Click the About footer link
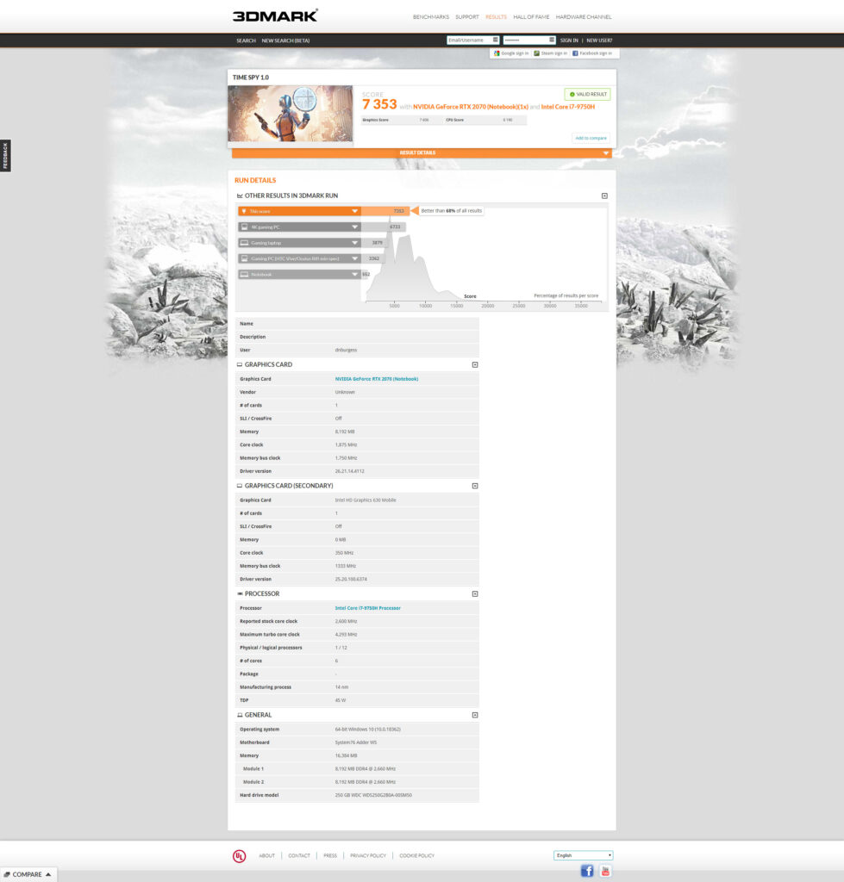Screen dimensions: 844x882 (267, 855)
